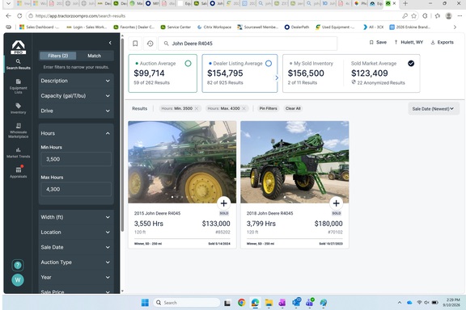This screenshot has width=466, height=310.
Task: Remove the Hours Min 3500 filter chip
Action: (x=197, y=108)
